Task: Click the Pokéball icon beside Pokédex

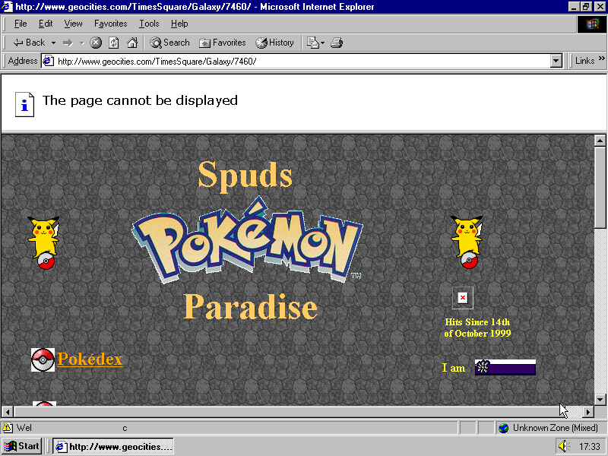Action: coord(43,359)
